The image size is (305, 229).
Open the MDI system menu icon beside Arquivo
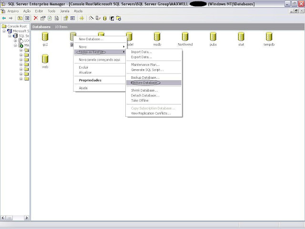coord(3,11)
